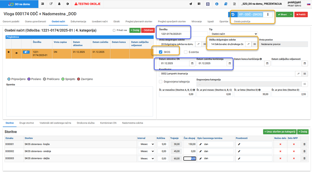The image size is (312, 172).
Task: Click the Slovenian flag language icon
Action: coord(309,4)
